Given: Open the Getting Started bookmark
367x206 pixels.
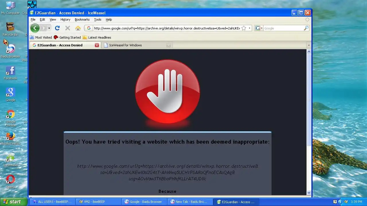Looking at the screenshot, I should (x=67, y=37).
